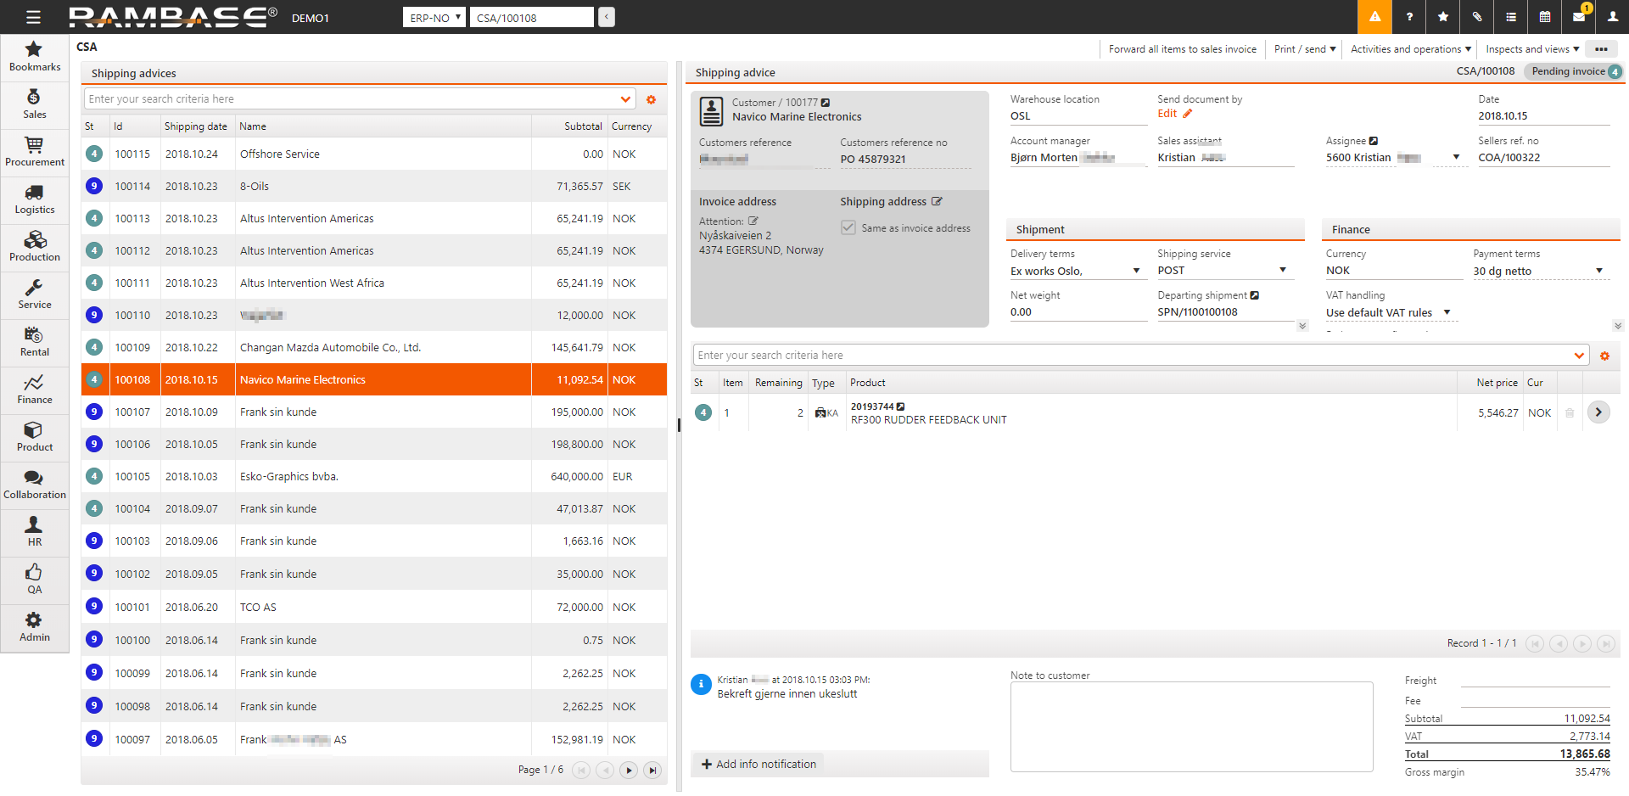Expand the Delivery terms dropdown
Viewport: 1629px width, 796px height.
click(1136, 272)
